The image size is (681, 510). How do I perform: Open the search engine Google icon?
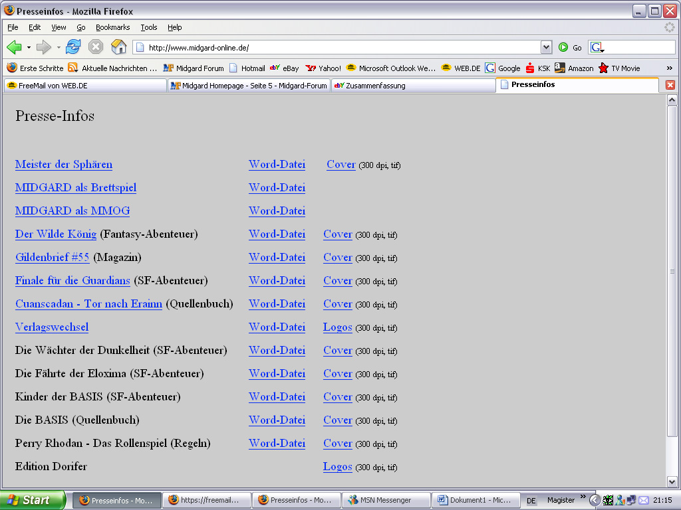pyautogui.click(x=597, y=47)
